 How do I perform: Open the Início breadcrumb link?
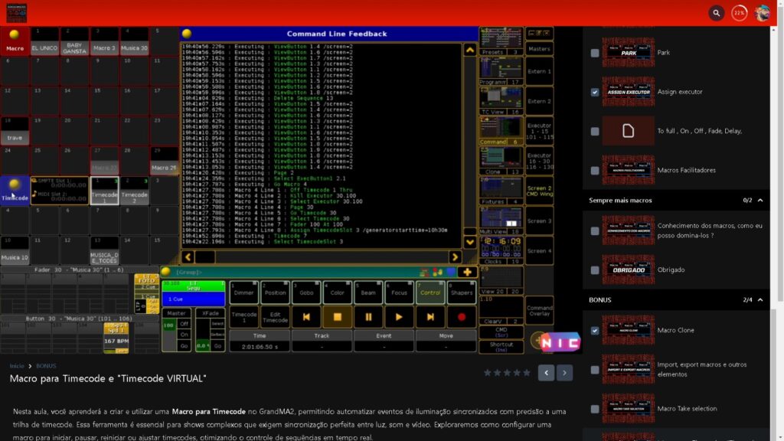(16, 366)
